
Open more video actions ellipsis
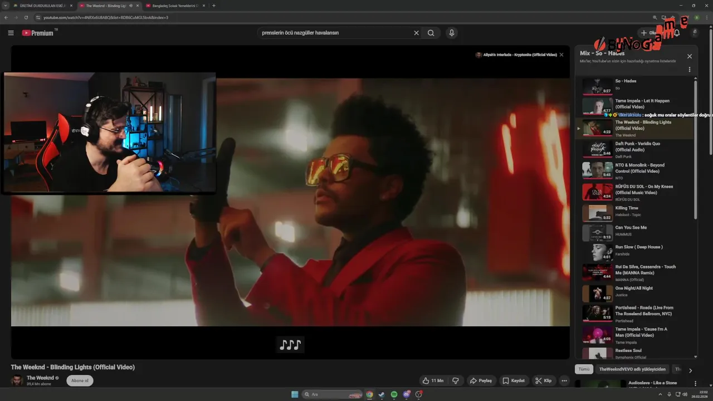[x=564, y=381]
